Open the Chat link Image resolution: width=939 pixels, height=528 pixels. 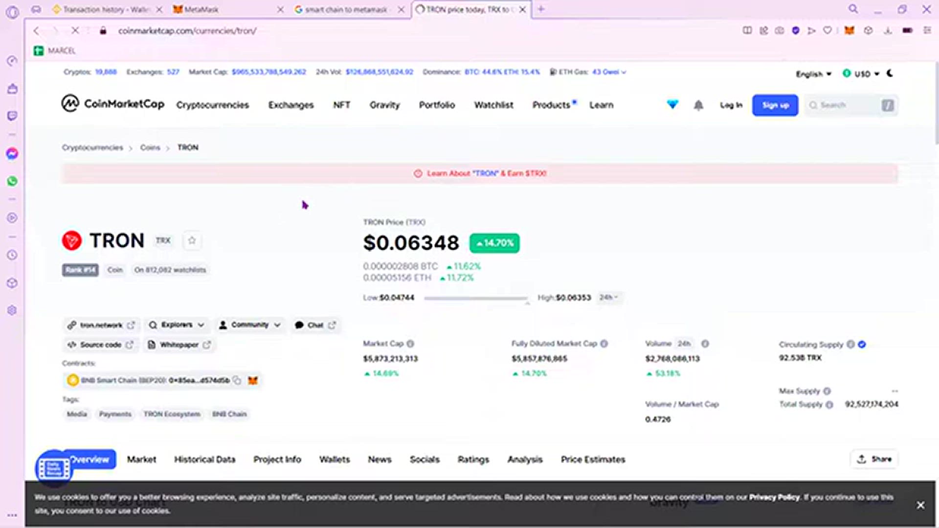315,325
